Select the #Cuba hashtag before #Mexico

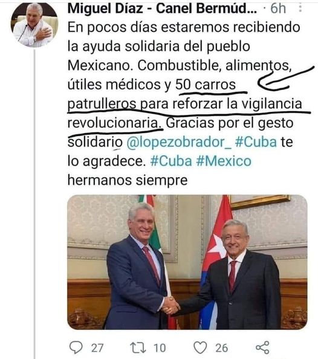[x=171, y=161]
